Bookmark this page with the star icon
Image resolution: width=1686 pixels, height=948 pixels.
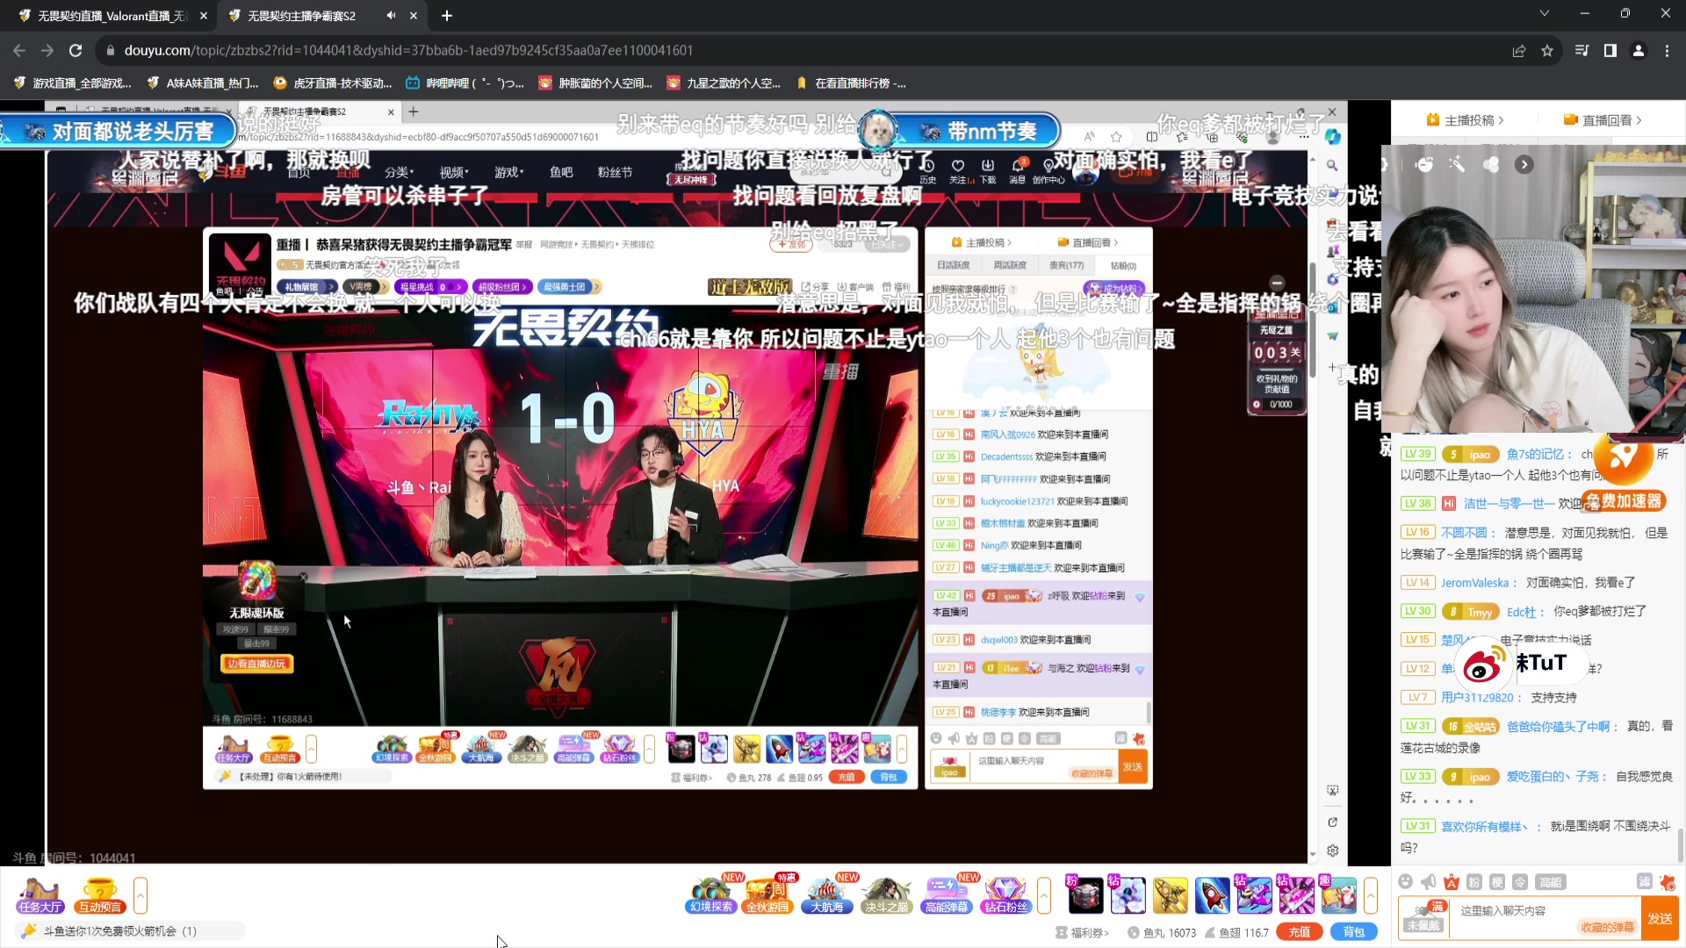[x=1547, y=51]
